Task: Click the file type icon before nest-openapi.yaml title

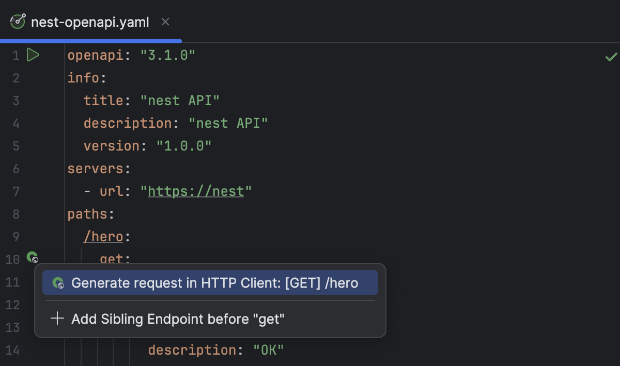Action: (x=18, y=22)
